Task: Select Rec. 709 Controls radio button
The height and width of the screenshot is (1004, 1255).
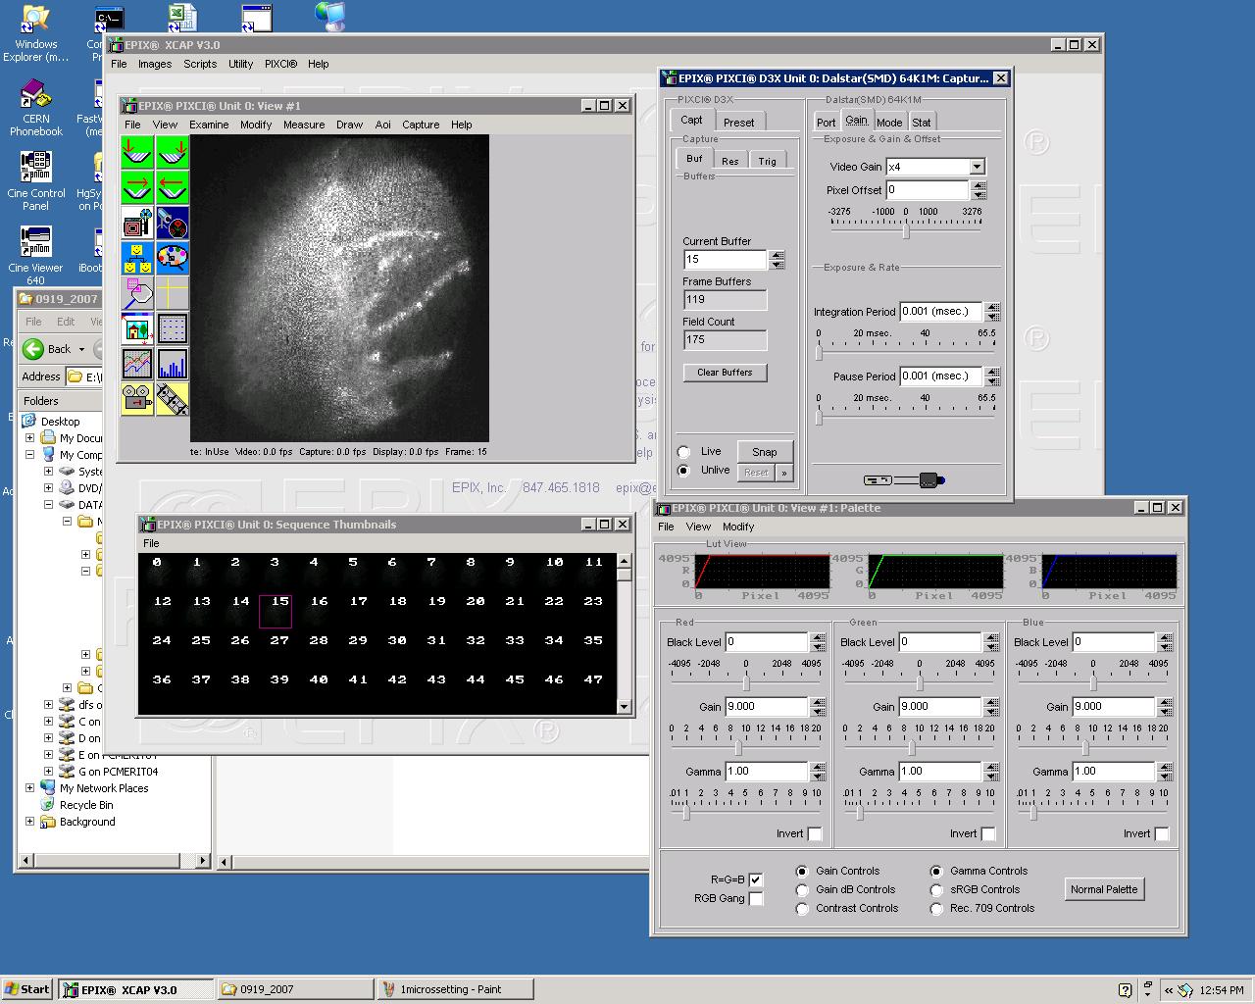Action: click(936, 909)
